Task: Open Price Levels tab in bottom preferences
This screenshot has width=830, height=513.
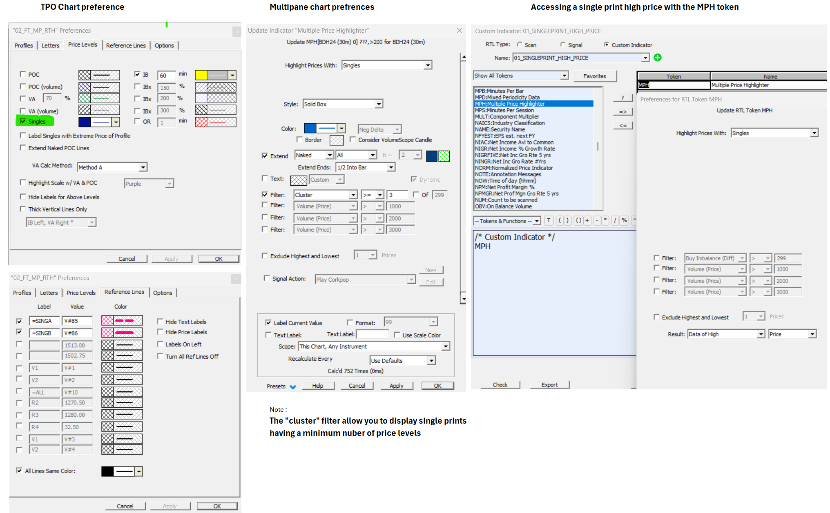Action: coord(81,293)
